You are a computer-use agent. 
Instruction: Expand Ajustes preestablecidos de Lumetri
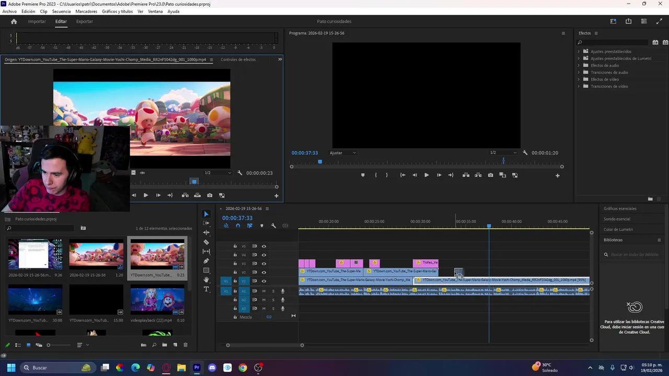click(579, 58)
